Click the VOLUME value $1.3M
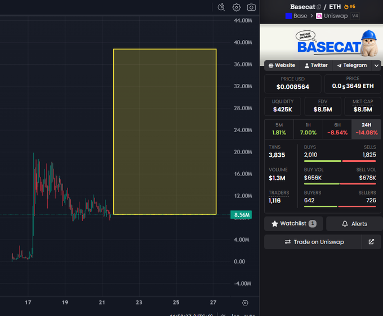Screen dimensions: 383x316 tap(277, 178)
